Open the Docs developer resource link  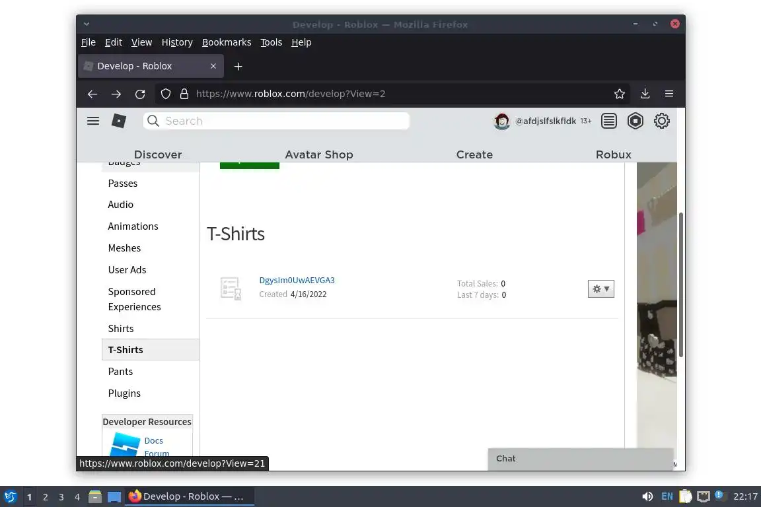(153, 440)
